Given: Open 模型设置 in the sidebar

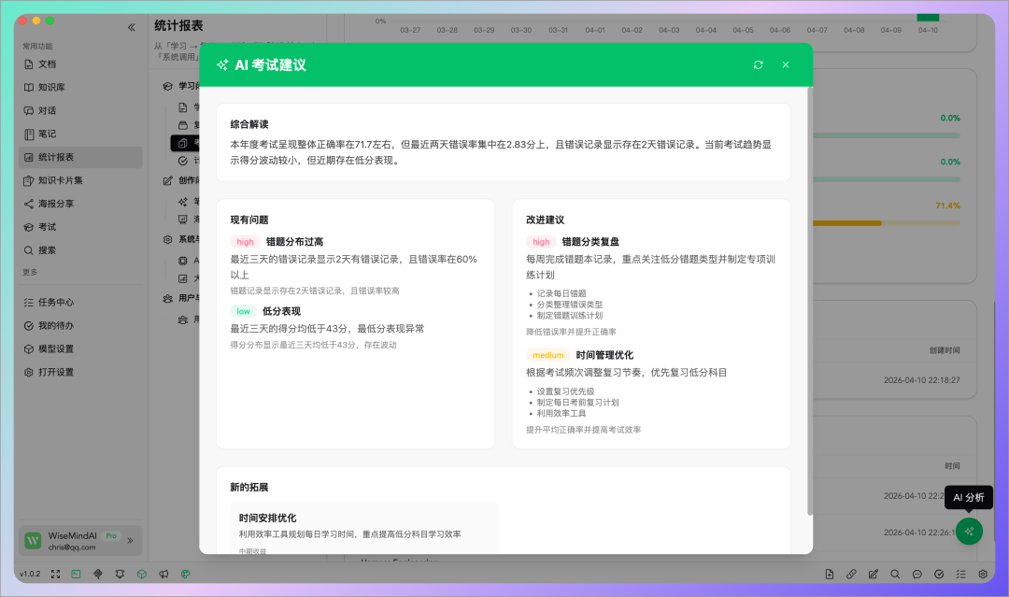Looking at the screenshot, I should point(80,348).
